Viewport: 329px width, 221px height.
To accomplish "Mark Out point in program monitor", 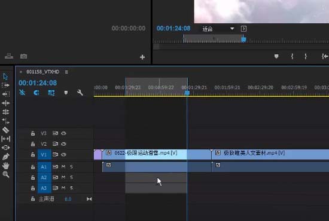I will coord(306,56).
